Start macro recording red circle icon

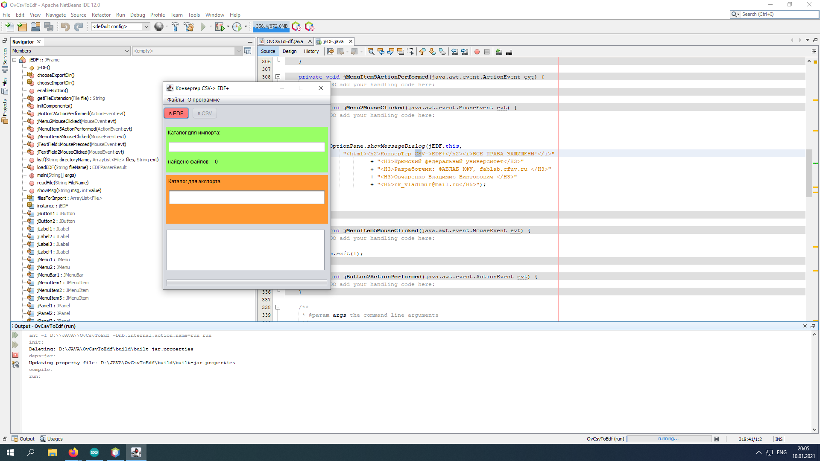[477, 52]
